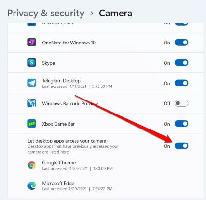Click the Telegram Desktop paper plane icon
This screenshot has height=200, width=206.
coord(32,83)
